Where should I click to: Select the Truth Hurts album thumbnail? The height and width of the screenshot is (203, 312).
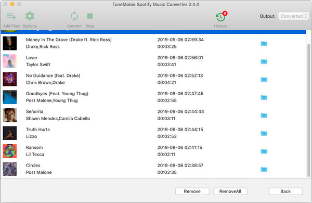pos(10,133)
